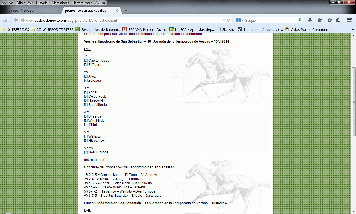The width and height of the screenshot is (356, 214).
Task: Open the Editar menu
Action: tap(20, 3)
